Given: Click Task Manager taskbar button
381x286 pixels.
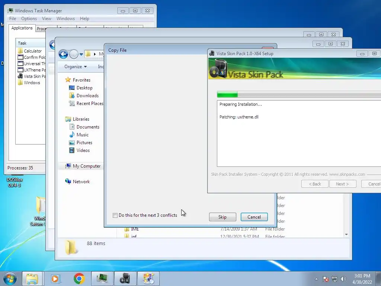Looking at the screenshot, I should point(102,279).
